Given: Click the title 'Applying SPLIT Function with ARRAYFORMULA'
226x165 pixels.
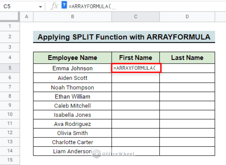Looking at the screenshot, I should [x=124, y=37].
